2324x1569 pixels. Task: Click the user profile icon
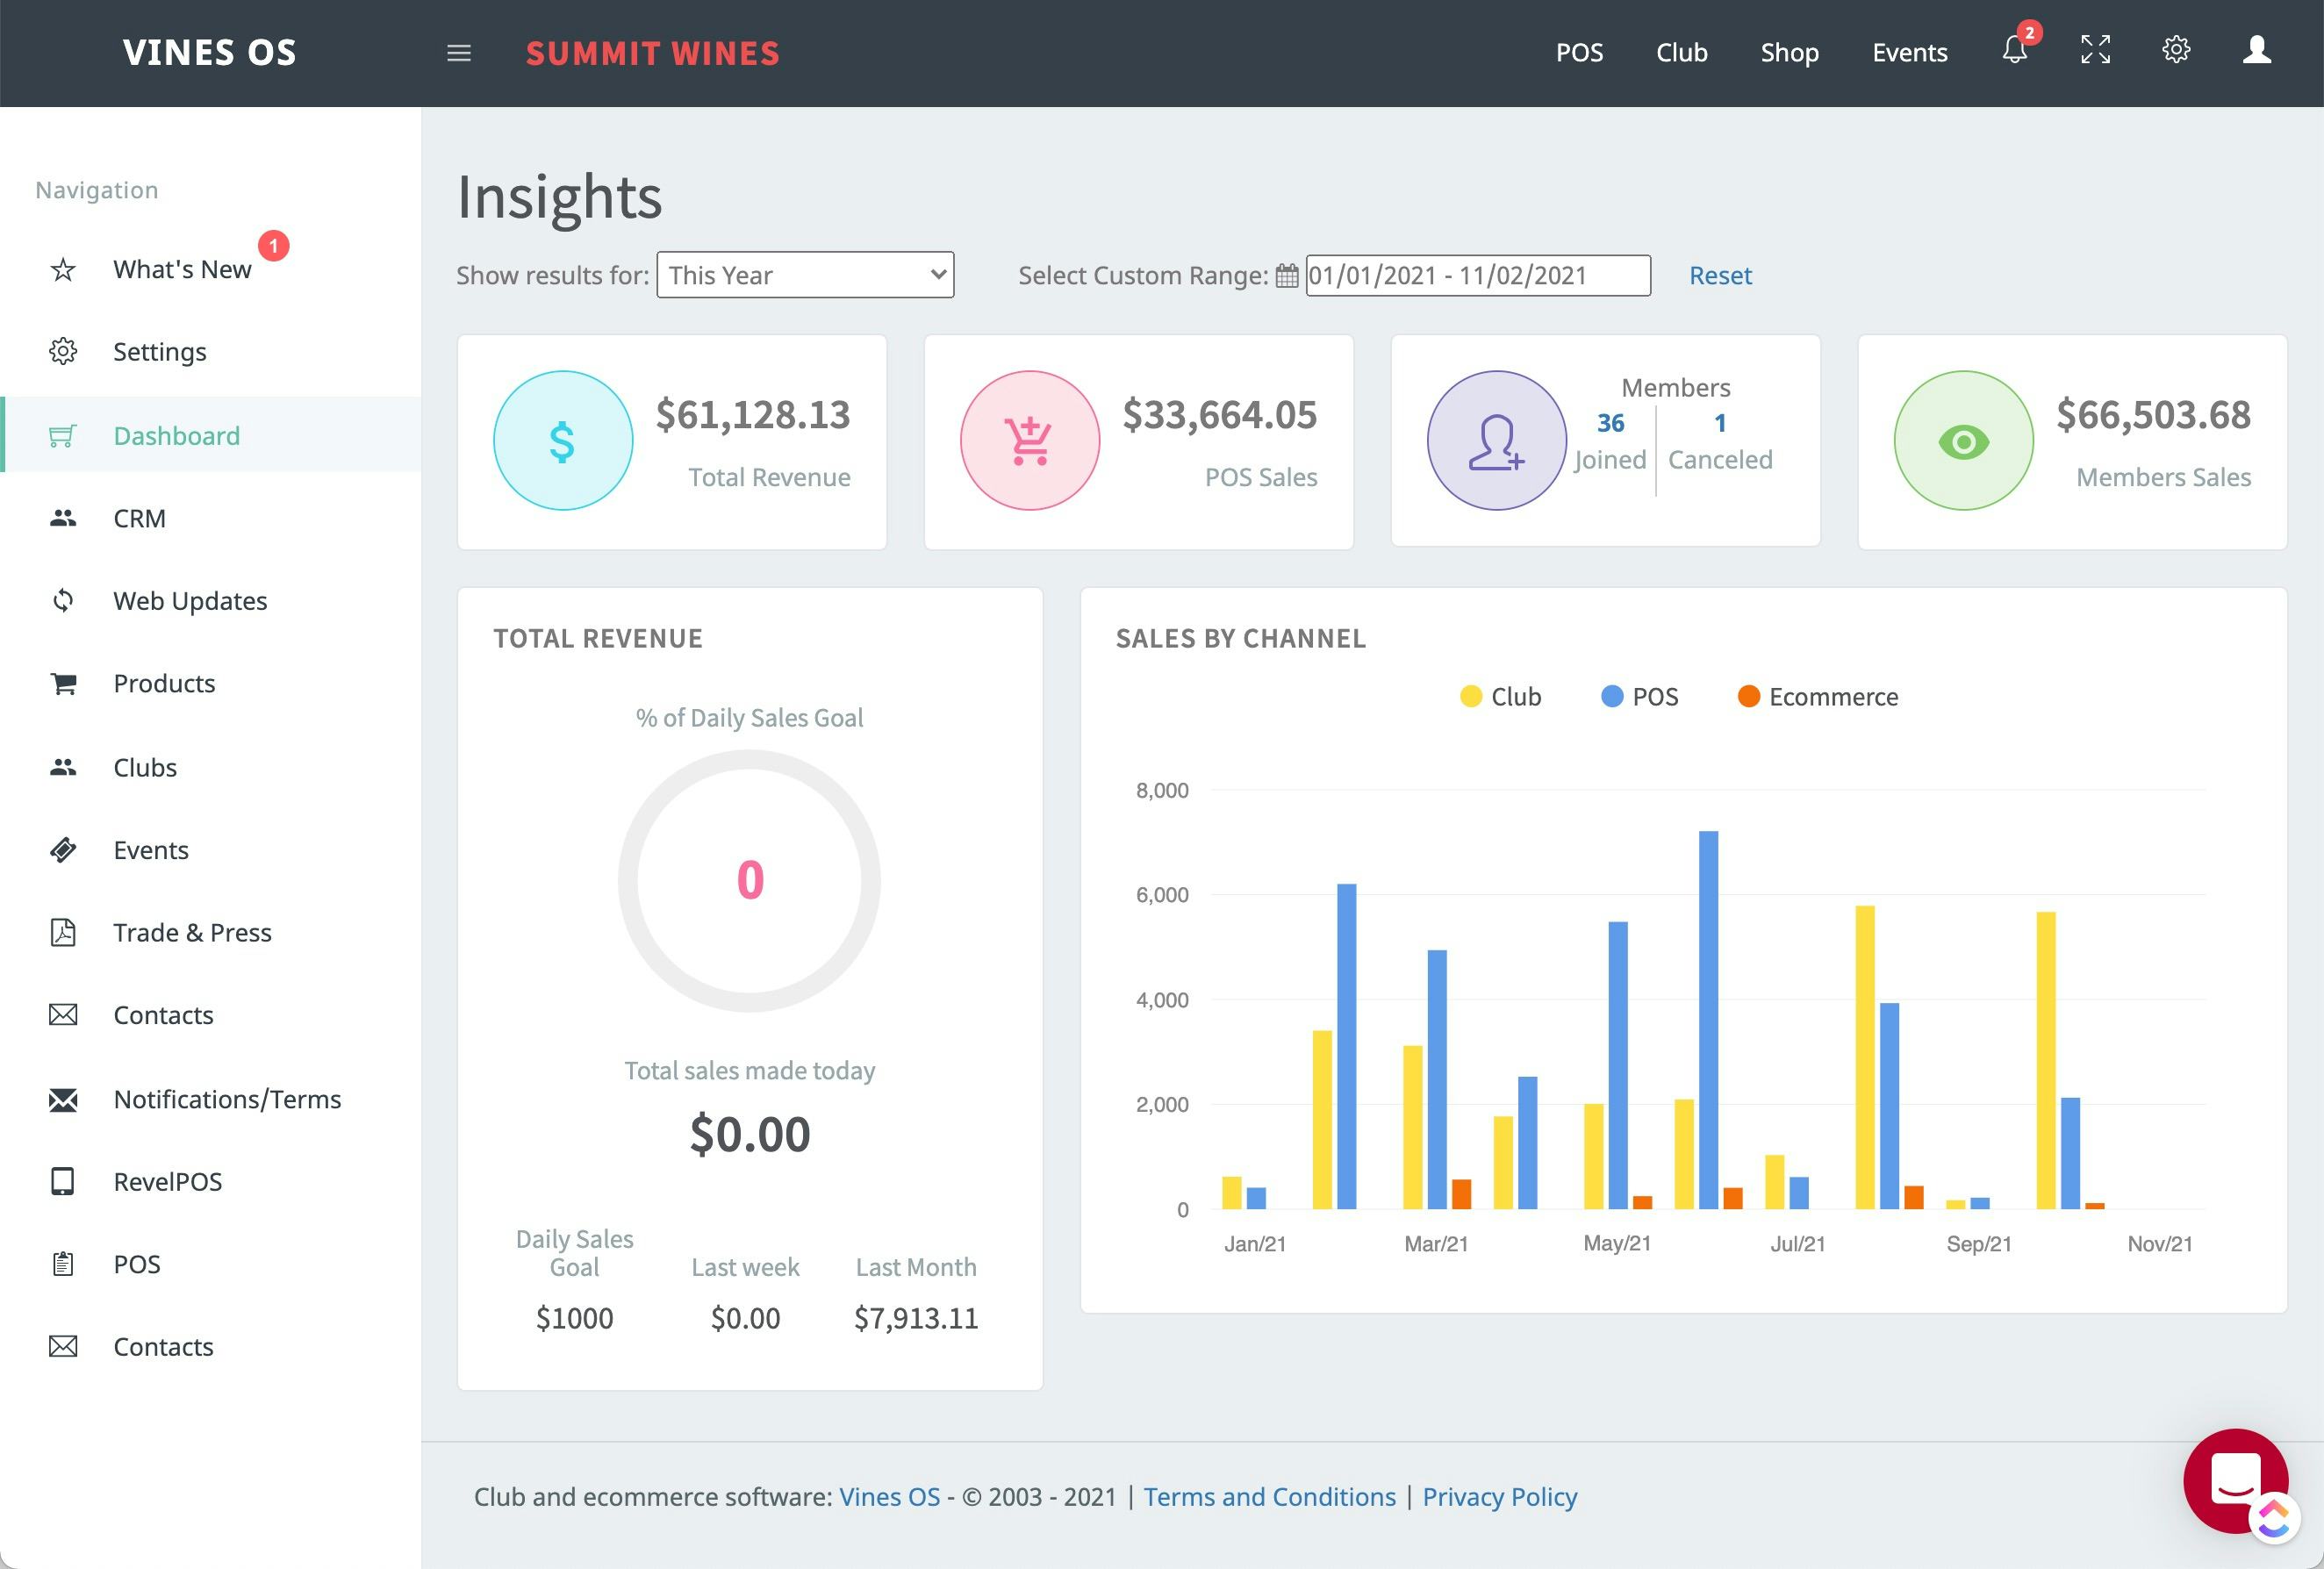[2256, 50]
